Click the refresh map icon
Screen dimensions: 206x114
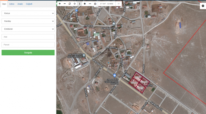click(70, 4)
